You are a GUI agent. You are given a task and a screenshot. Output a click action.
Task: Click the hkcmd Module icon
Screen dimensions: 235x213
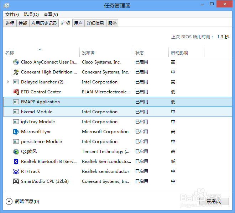tap(16, 112)
